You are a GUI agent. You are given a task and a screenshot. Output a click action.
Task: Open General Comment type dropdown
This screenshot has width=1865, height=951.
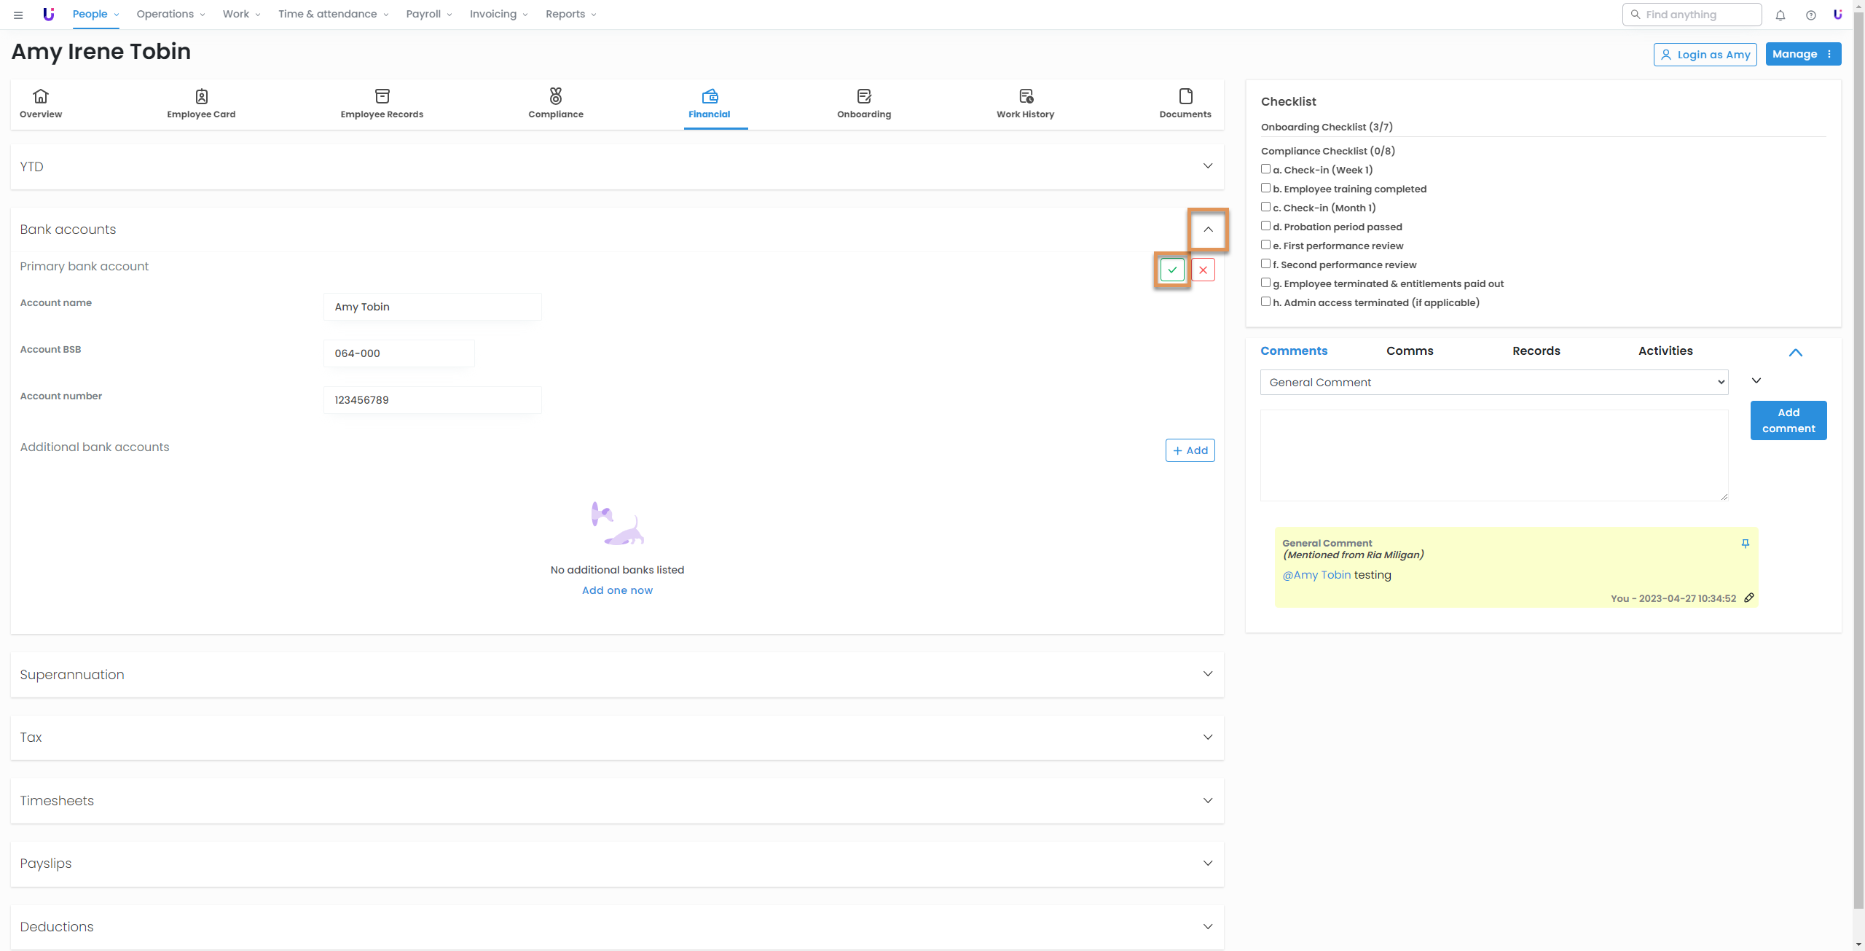(x=1493, y=383)
